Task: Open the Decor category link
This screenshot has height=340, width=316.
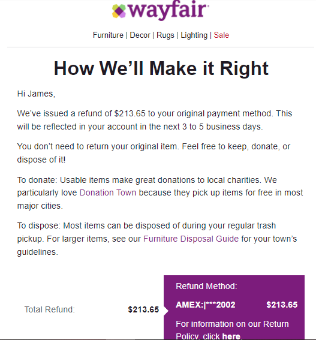Action: tap(140, 35)
